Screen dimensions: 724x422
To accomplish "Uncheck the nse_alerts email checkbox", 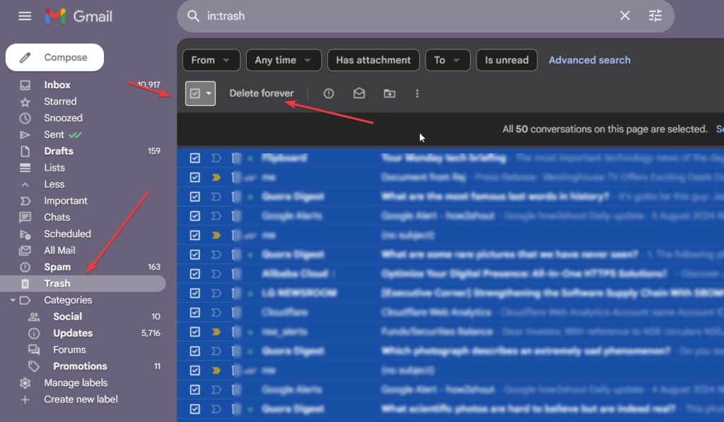I will [195, 332].
